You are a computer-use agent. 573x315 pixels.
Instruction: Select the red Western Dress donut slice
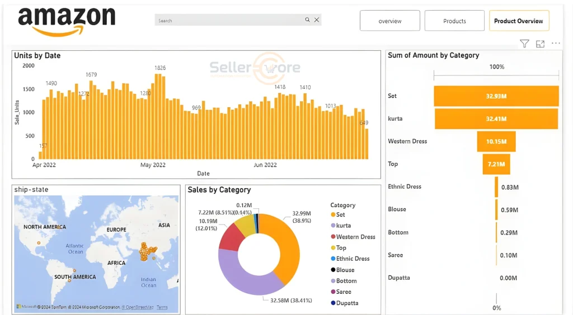coord(231,238)
